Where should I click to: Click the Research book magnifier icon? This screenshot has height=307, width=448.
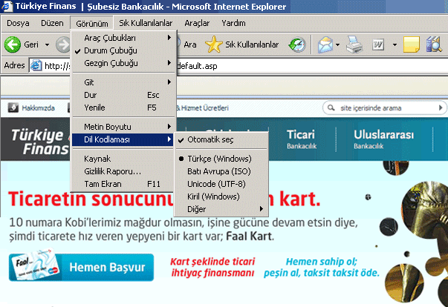[434, 44]
